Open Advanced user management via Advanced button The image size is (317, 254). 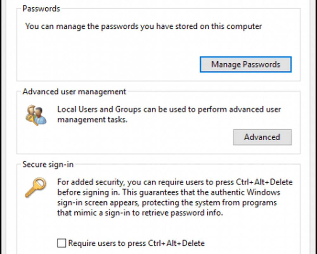tap(262, 137)
